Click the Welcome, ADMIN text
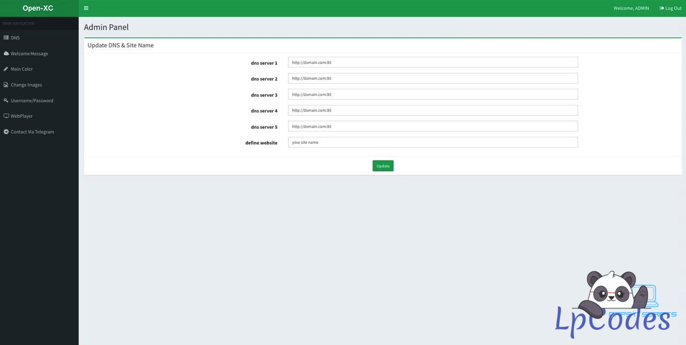This screenshot has height=345, width=686. tap(631, 8)
